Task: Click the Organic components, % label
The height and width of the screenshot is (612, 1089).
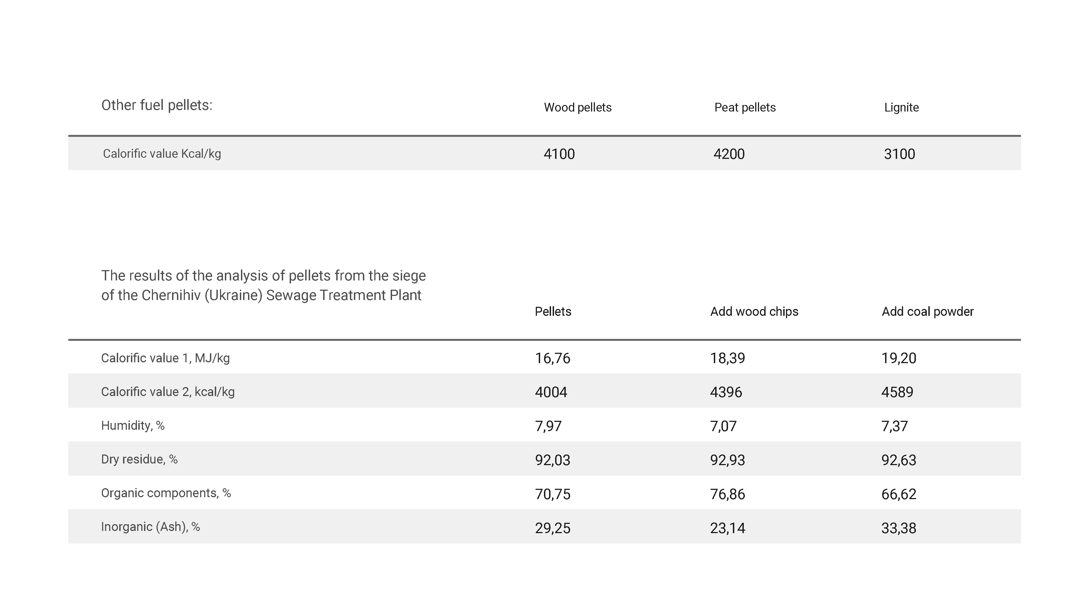Action: [166, 493]
